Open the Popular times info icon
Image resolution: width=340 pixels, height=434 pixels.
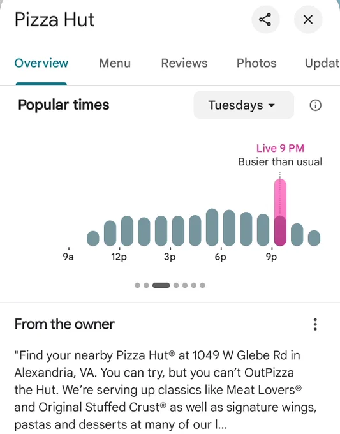tap(315, 105)
